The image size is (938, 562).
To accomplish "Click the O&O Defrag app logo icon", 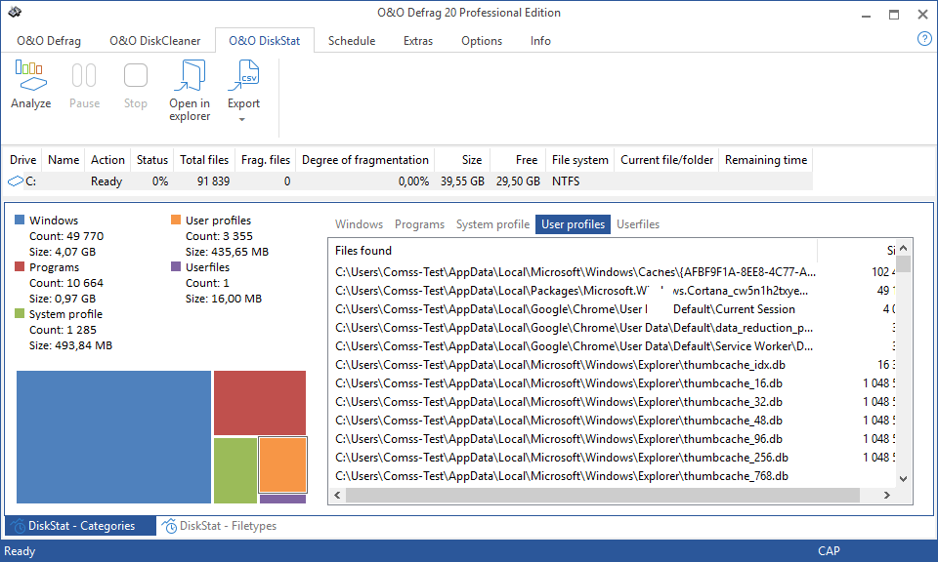I will click(15, 12).
